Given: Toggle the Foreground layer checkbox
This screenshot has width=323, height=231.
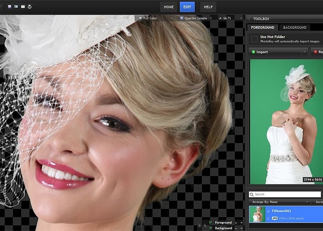Looking at the screenshot, I should pyautogui.click(x=211, y=223).
